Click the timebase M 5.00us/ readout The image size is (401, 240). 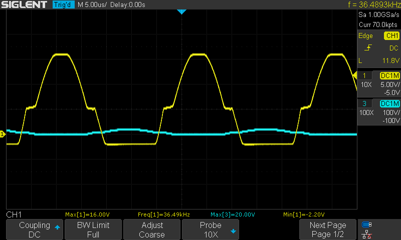tap(92, 5)
